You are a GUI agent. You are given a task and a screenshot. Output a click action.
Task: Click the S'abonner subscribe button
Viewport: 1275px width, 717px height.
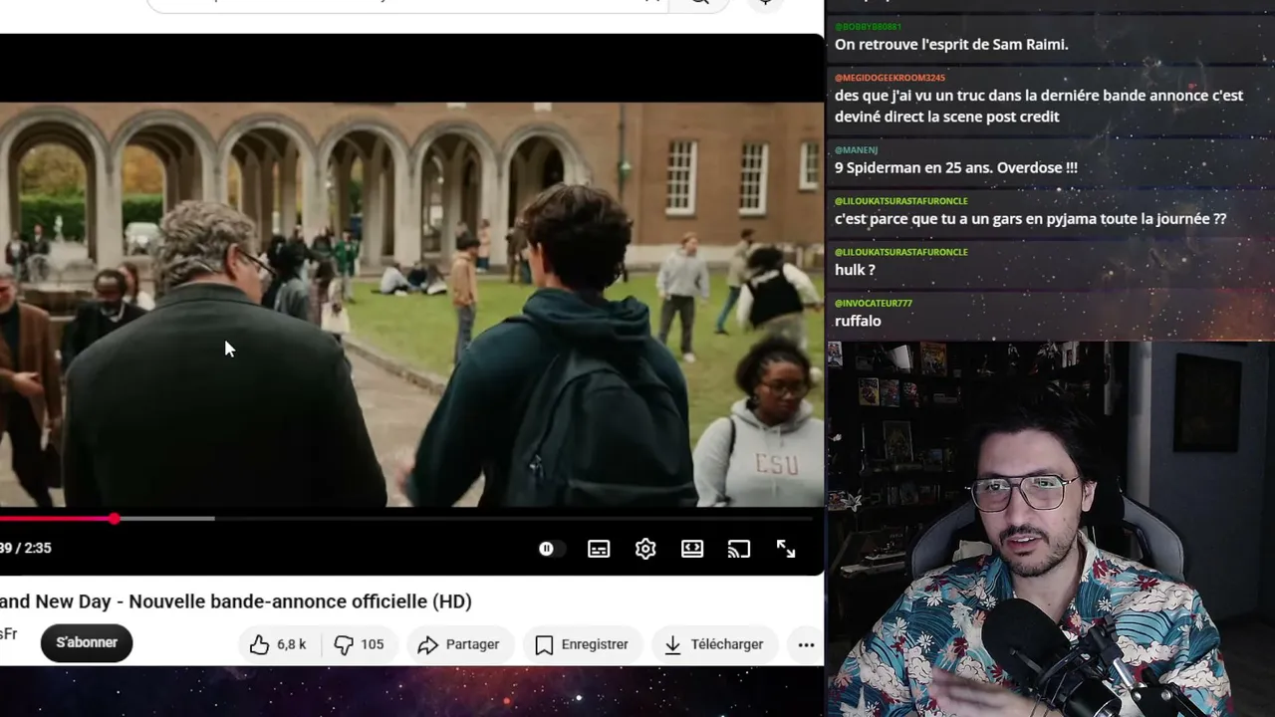pyautogui.click(x=87, y=643)
